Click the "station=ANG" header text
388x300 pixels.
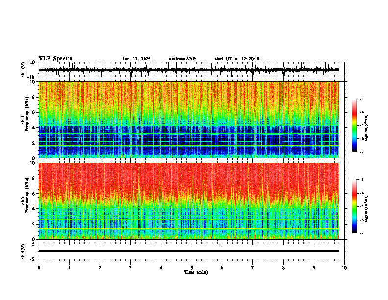pos(182,59)
